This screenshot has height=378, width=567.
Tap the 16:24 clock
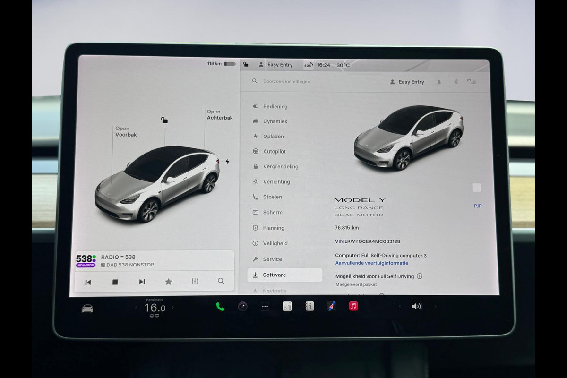(324, 65)
